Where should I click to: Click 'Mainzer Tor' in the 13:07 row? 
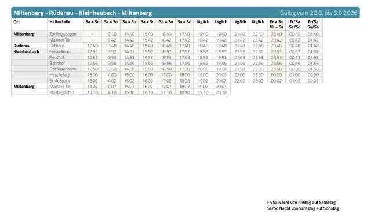pos(60,87)
